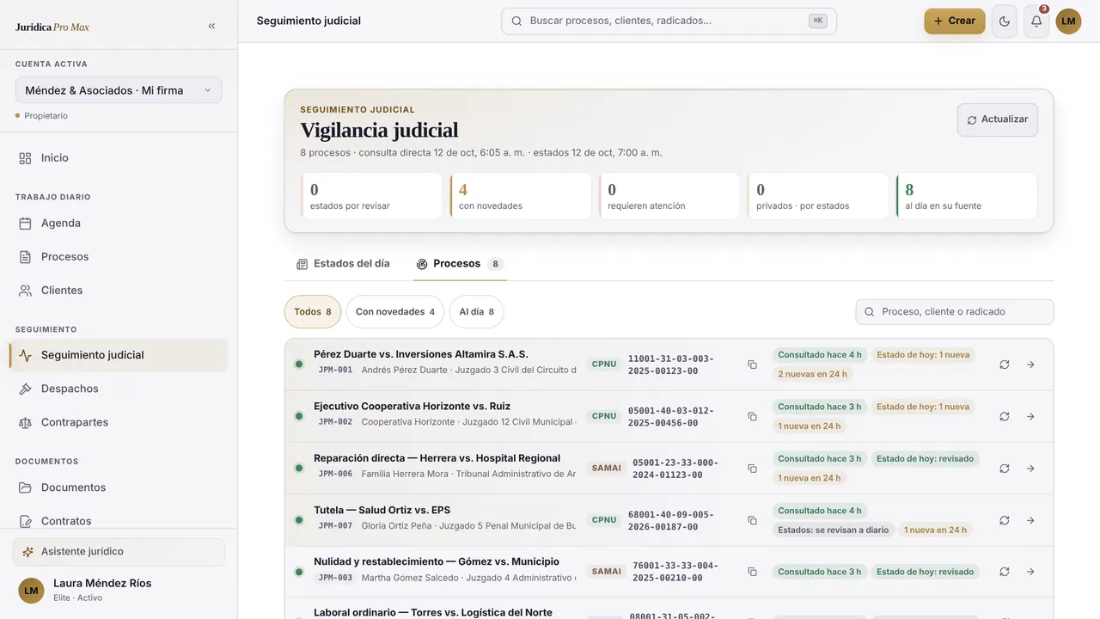The width and height of the screenshot is (1100, 619).
Task: Focus the global search field
Action: (x=669, y=21)
